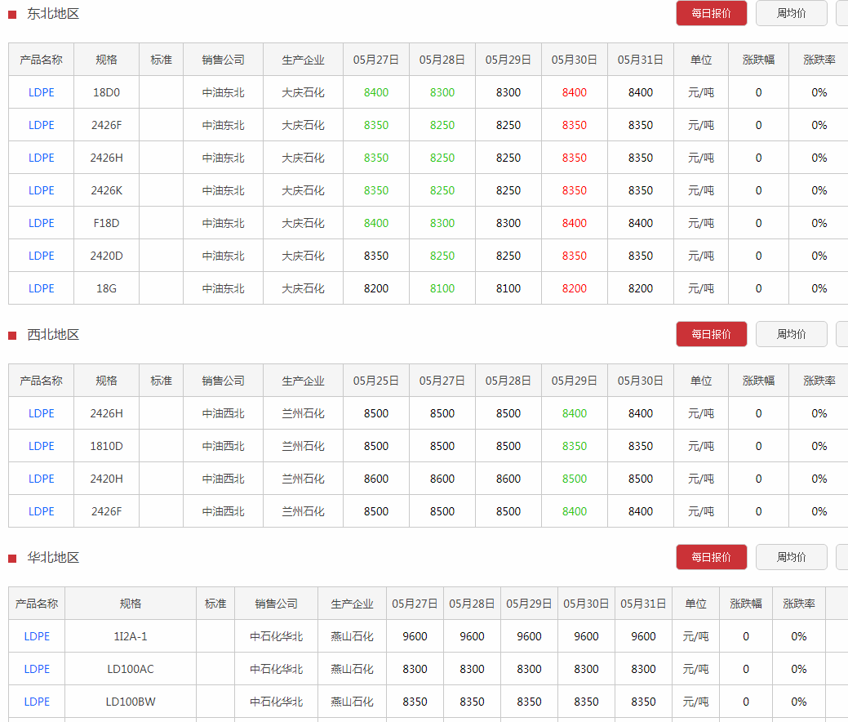Click 8350 under 05月29日 in LD100BW row
Viewport: 848px width, 722px height.
tap(529, 702)
